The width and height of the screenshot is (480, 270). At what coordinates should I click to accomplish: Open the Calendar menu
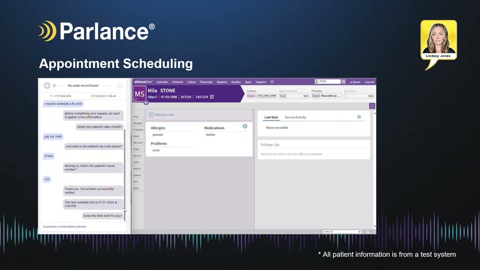162,82
